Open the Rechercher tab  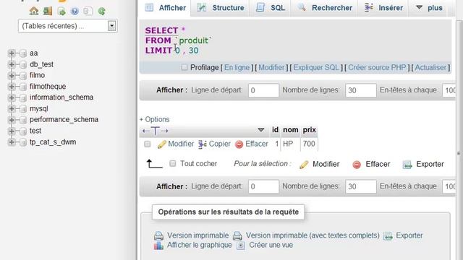pyautogui.click(x=325, y=8)
